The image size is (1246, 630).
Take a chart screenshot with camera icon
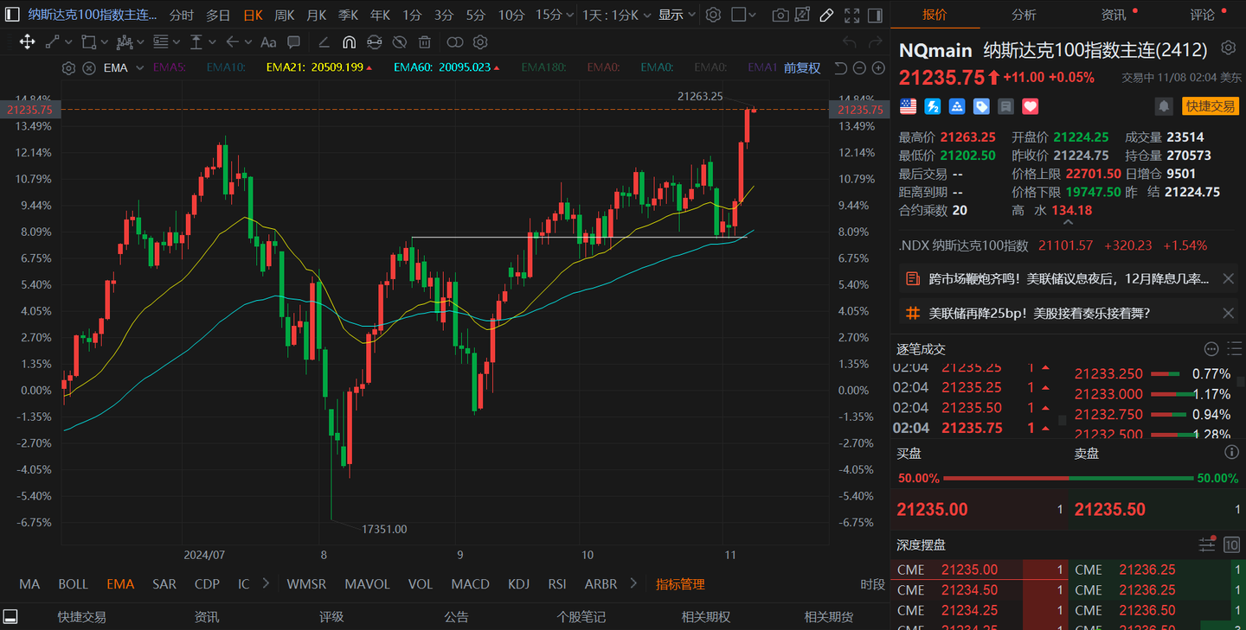pos(780,15)
